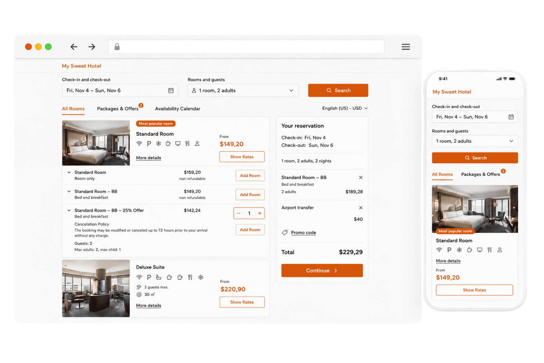Screen dimensions: 544x363
Task: Click the browser back arrow
Action: click(x=74, y=47)
